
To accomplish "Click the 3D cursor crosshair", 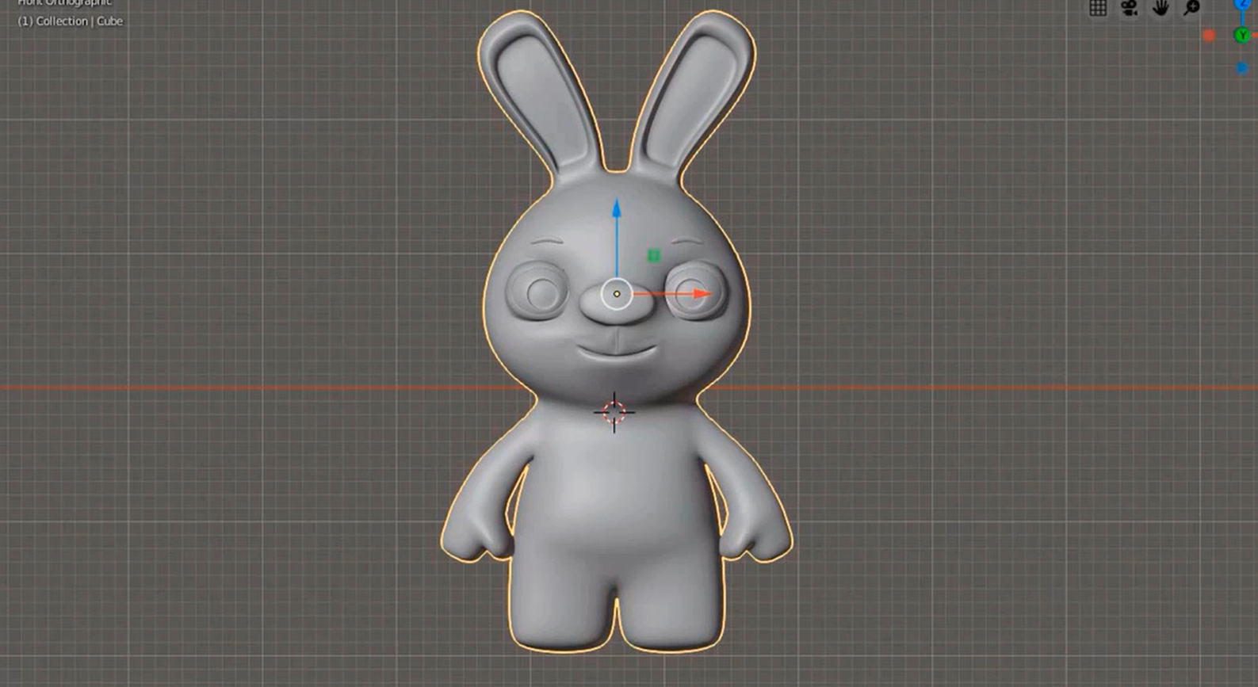I will point(614,412).
